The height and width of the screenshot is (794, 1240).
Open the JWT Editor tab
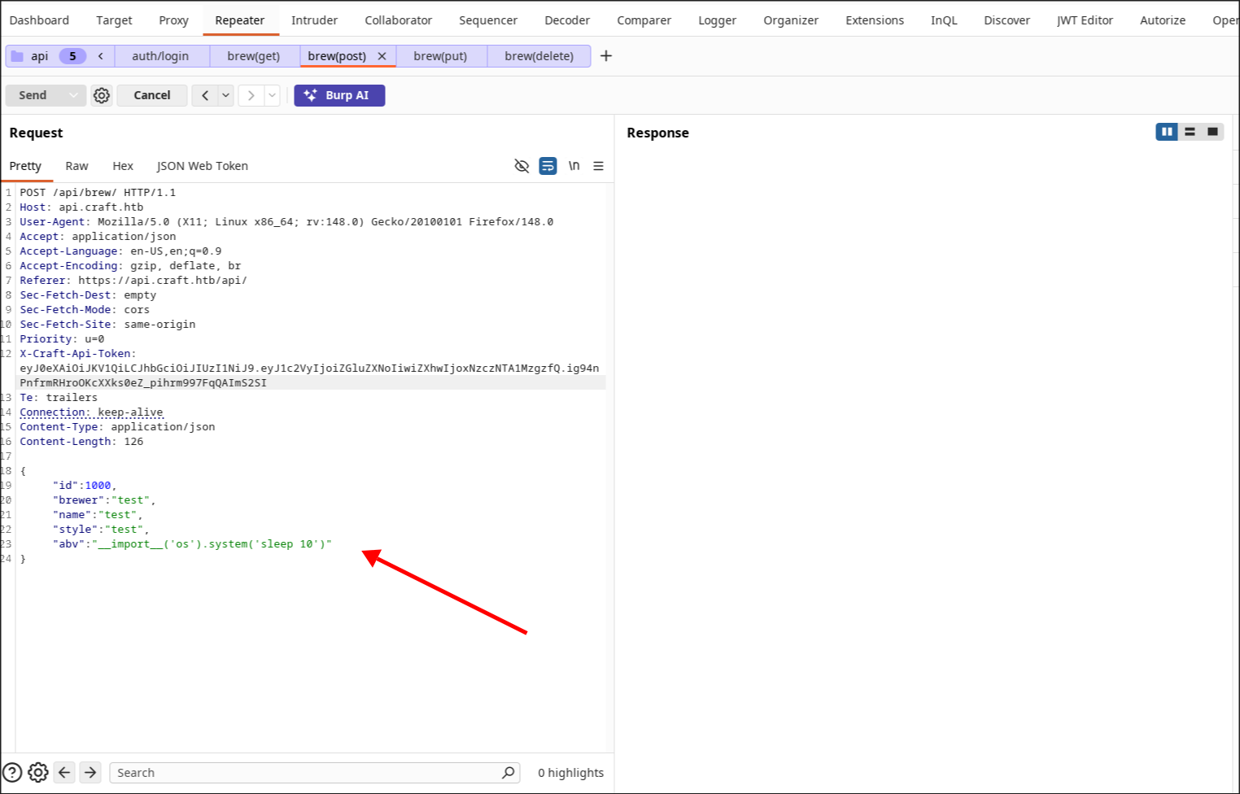1085,20
